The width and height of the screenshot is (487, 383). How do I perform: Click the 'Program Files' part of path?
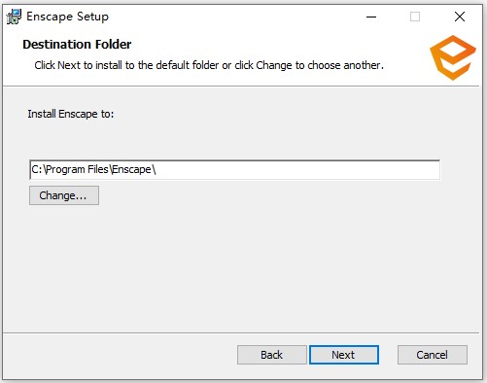coord(78,169)
